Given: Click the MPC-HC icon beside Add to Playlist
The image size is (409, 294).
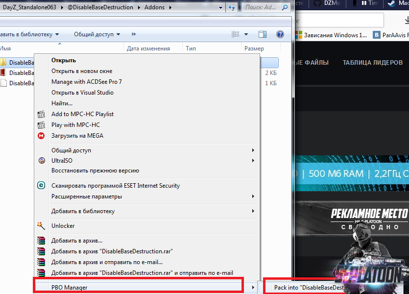Looking at the screenshot, I should pos(41,114).
